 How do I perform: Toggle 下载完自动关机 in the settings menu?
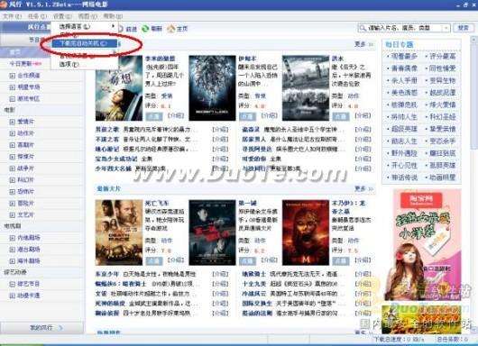[84, 43]
